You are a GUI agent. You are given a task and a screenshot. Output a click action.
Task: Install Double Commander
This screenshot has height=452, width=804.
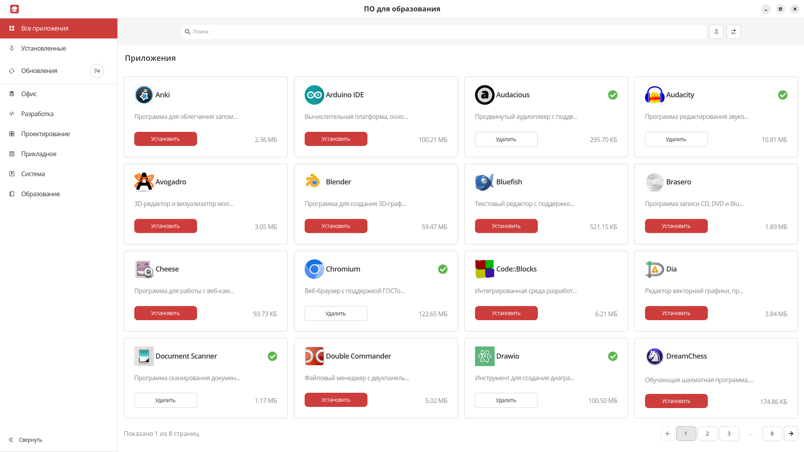[336, 400]
